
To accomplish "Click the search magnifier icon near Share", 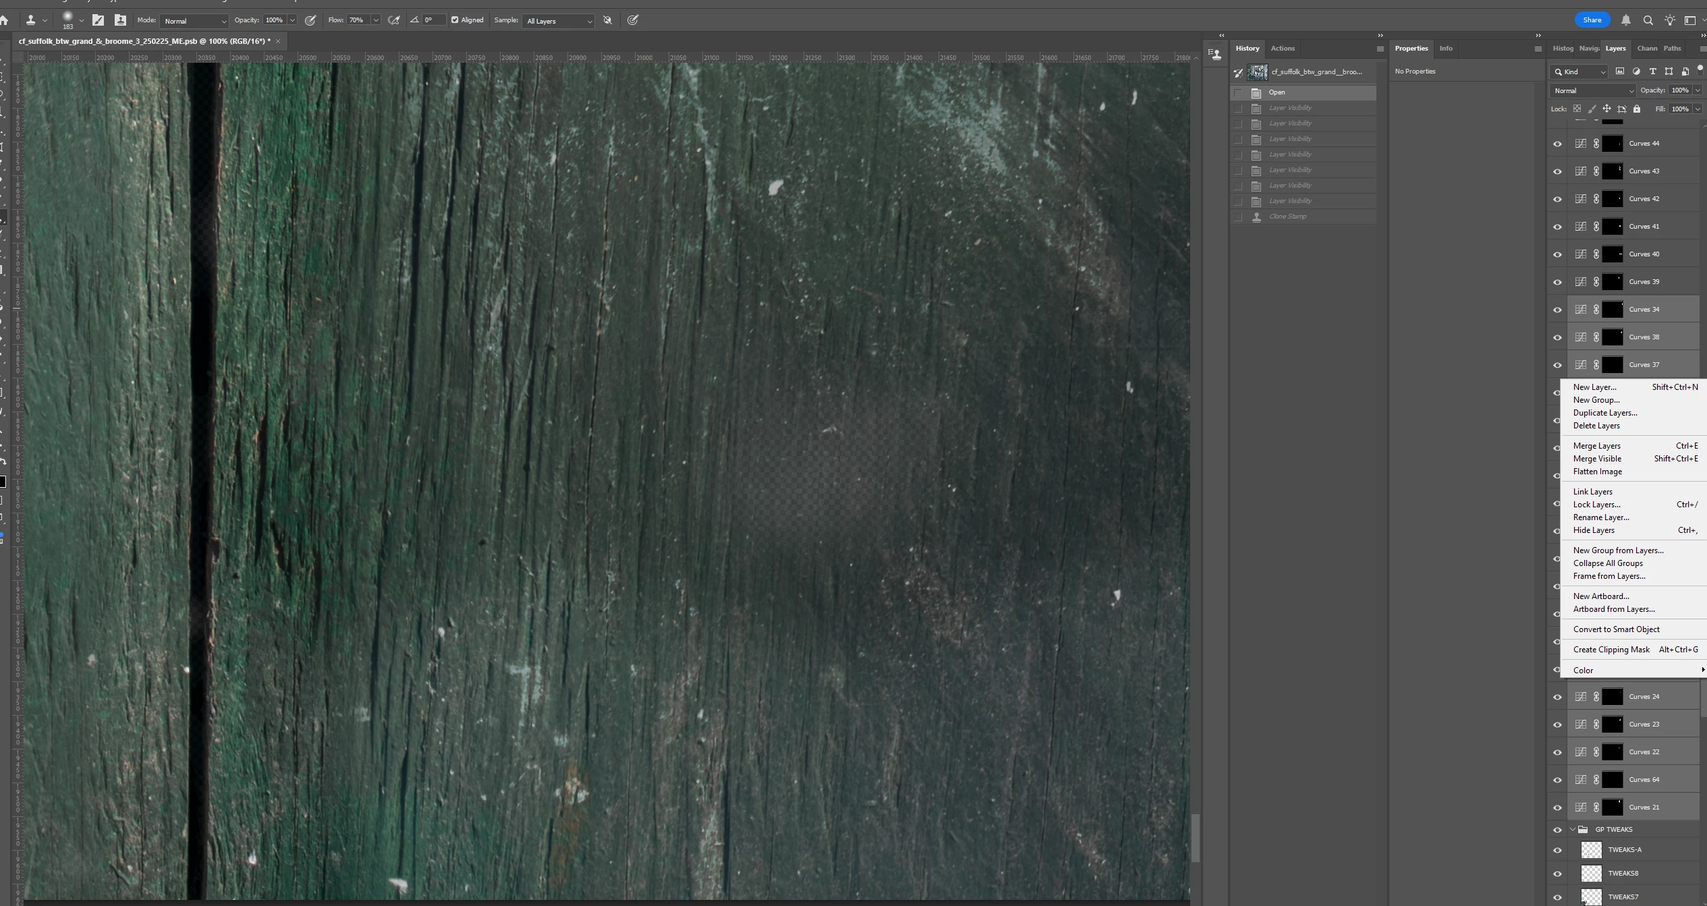I will (x=1648, y=20).
